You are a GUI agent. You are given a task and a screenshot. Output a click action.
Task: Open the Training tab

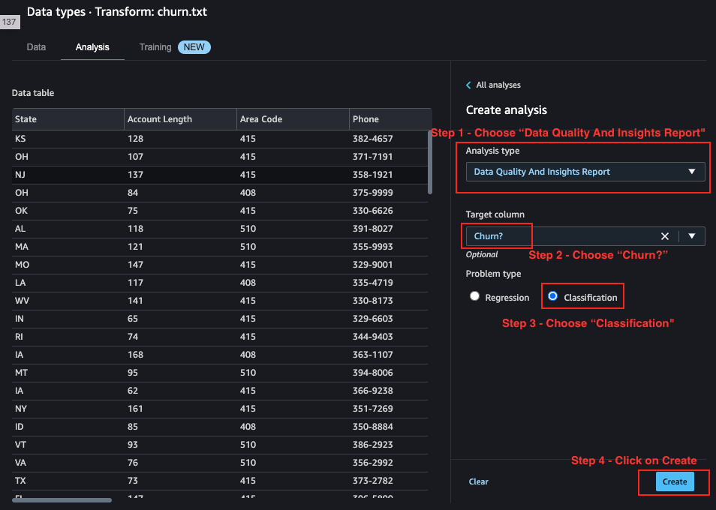click(155, 47)
